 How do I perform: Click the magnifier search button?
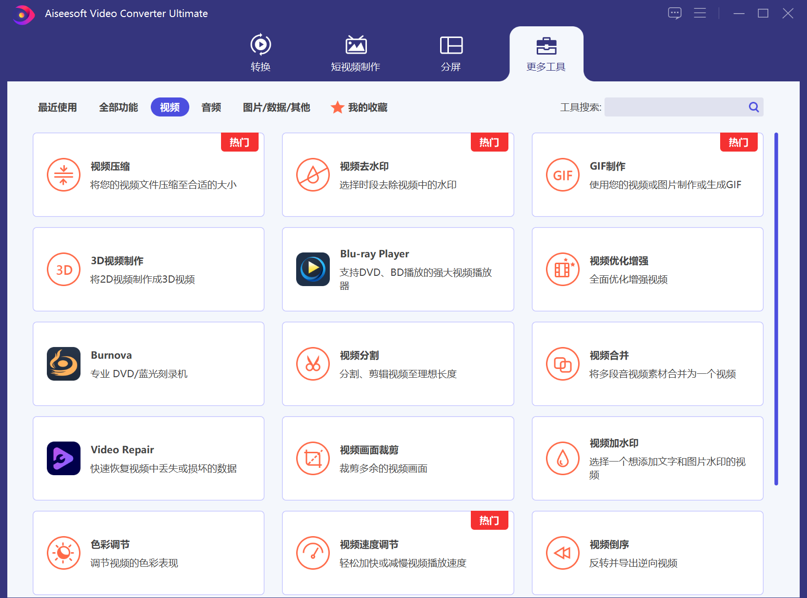click(x=754, y=107)
